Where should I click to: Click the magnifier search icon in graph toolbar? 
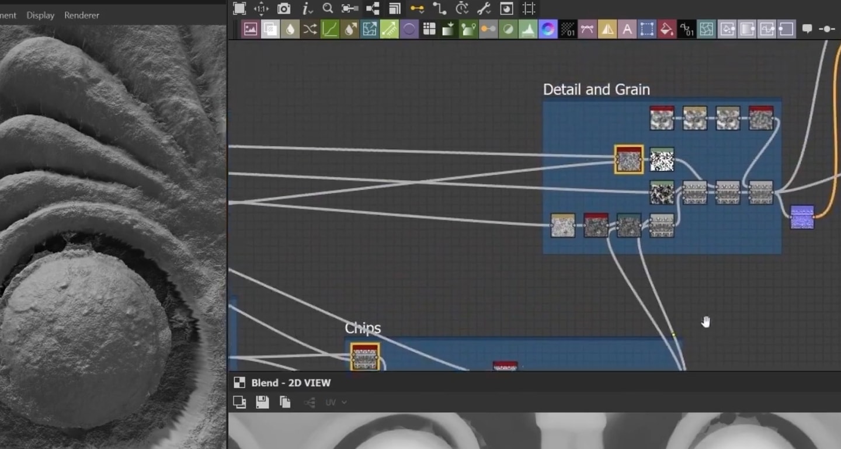pyautogui.click(x=328, y=8)
